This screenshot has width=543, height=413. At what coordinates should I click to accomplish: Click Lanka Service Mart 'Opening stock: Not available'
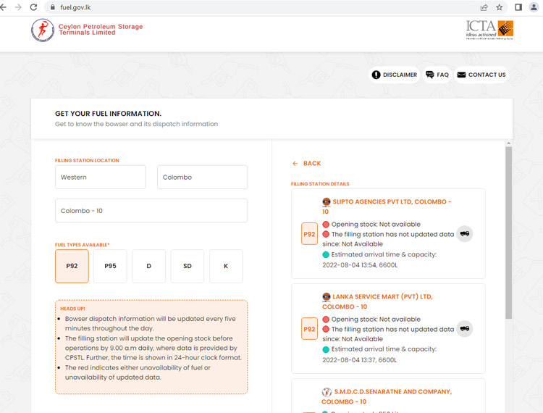coord(376,319)
